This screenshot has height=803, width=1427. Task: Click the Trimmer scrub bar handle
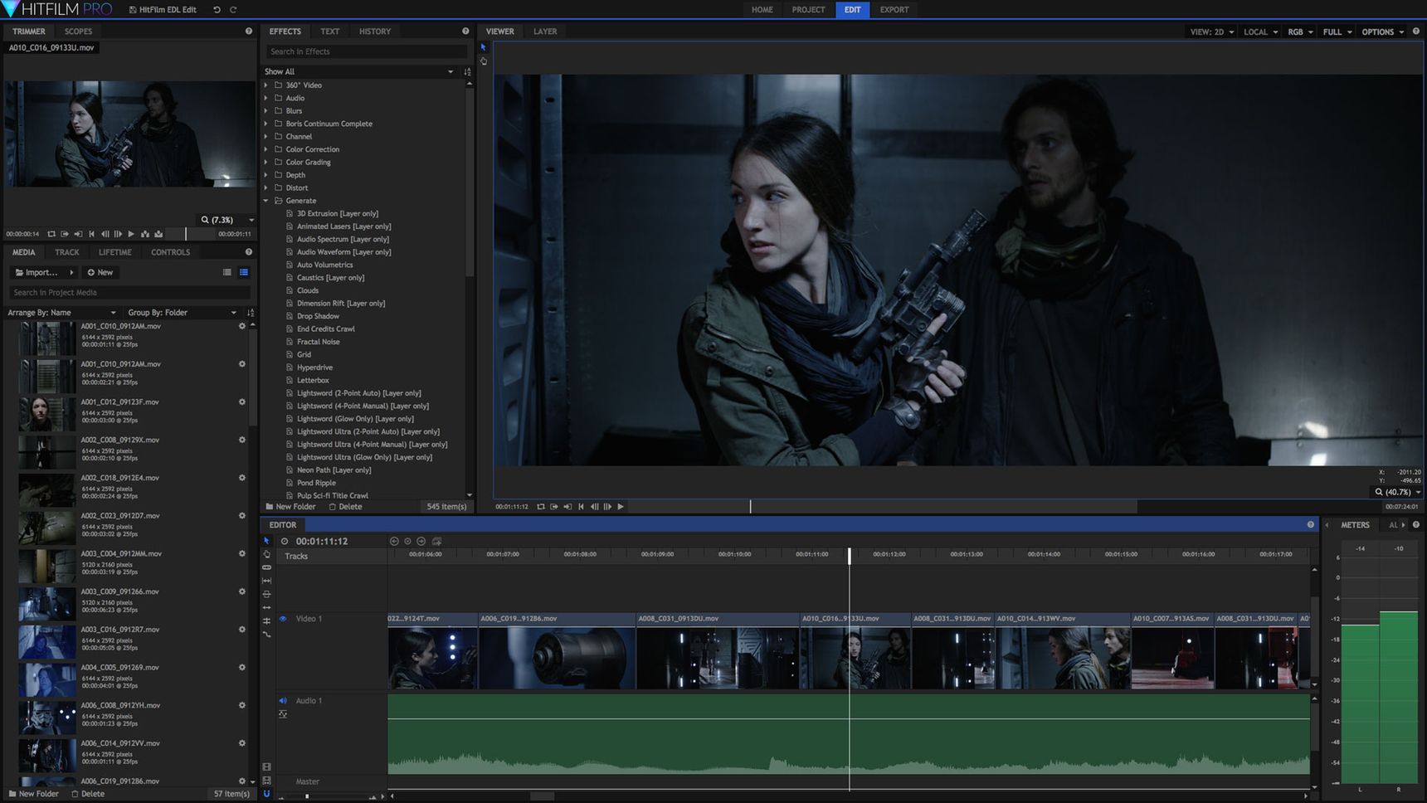click(x=186, y=234)
